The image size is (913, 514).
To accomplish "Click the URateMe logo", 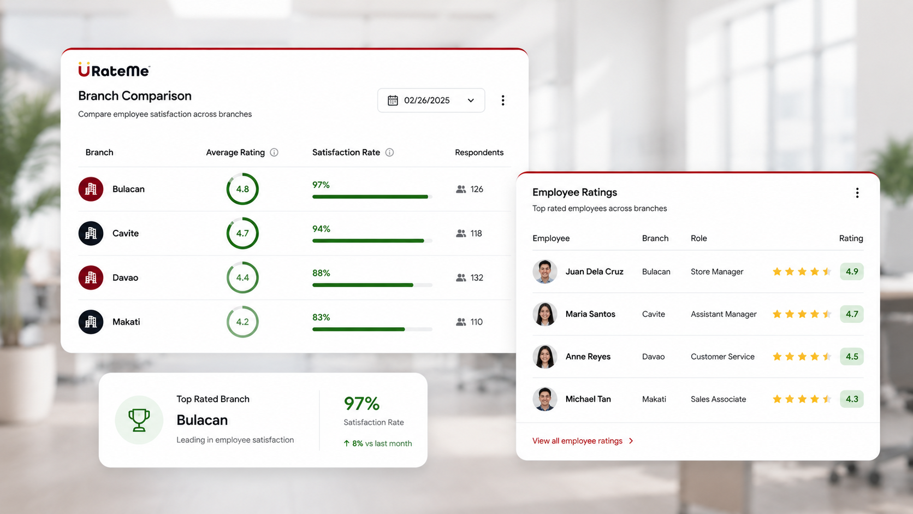I will tap(114, 70).
